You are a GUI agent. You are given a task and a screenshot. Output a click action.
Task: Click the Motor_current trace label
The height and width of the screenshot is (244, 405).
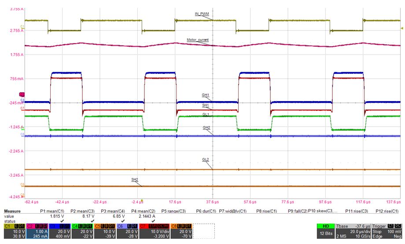197,40
